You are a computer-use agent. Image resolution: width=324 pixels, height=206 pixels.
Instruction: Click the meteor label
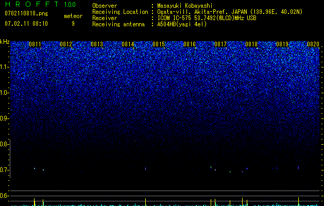pyautogui.click(x=73, y=16)
